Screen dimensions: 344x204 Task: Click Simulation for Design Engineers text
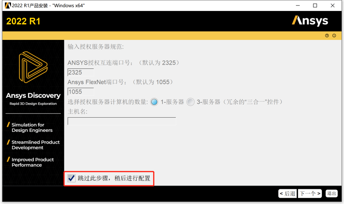click(x=32, y=127)
